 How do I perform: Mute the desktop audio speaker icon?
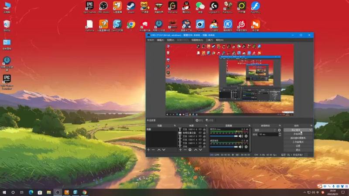click(x=241, y=147)
